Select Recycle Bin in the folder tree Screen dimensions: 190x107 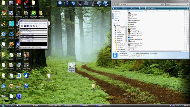tap(119, 36)
